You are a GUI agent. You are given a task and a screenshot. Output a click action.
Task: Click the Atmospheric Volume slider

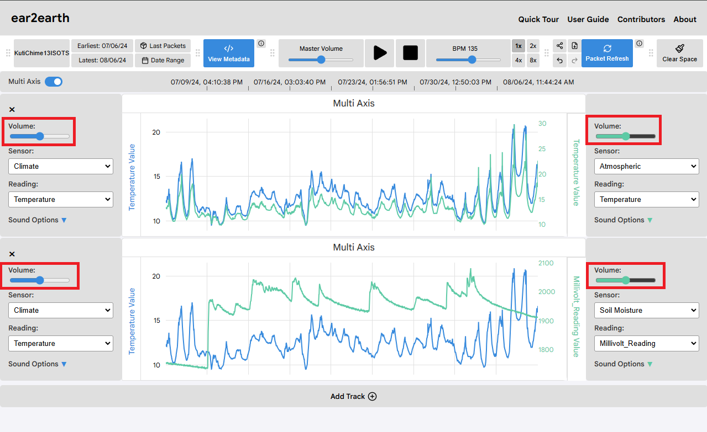pos(625,136)
